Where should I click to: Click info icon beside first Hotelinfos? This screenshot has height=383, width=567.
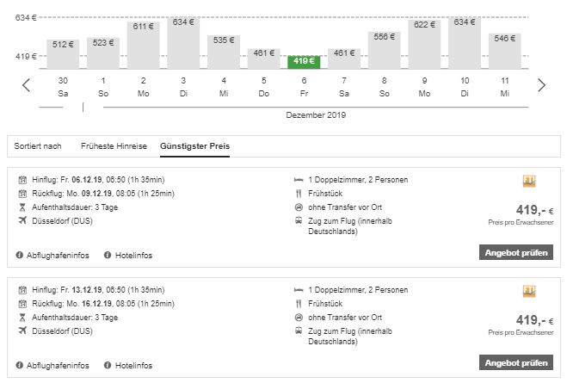pyautogui.click(x=108, y=255)
